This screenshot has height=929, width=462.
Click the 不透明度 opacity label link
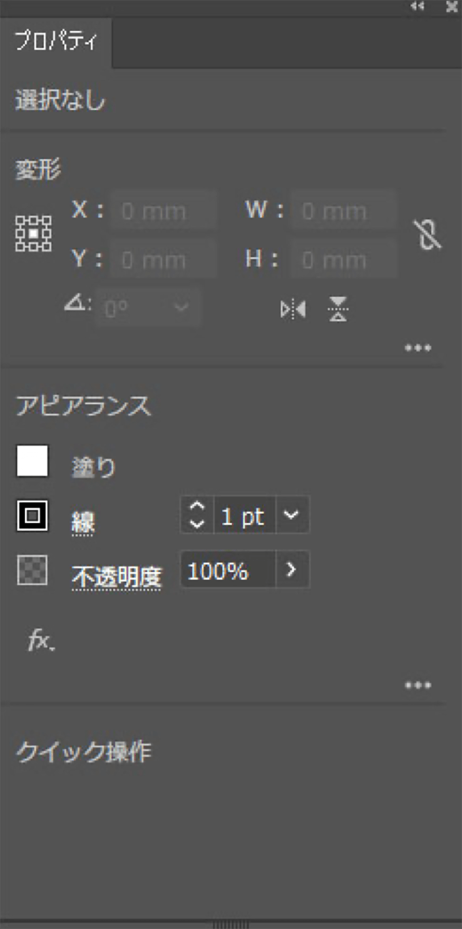pyautogui.click(x=117, y=577)
